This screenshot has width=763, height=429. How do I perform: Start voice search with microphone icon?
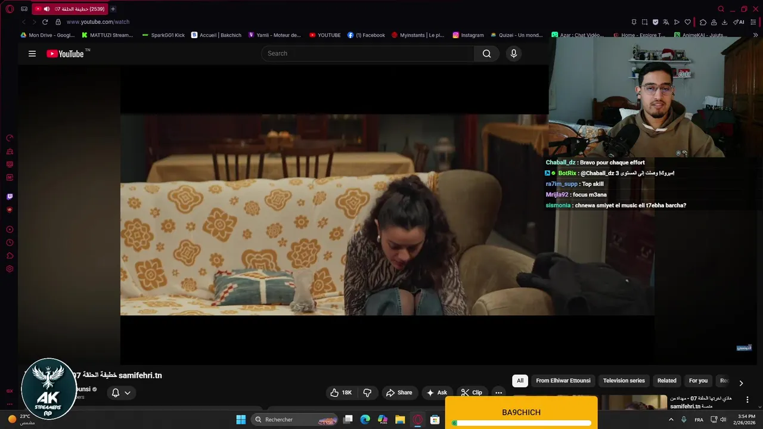coord(514,54)
